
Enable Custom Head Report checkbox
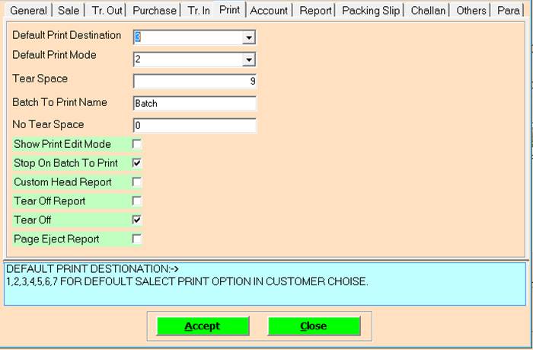pyautogui.click(x=137, y=181)
